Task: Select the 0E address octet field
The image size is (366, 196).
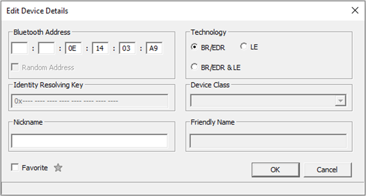Action: pos(73,48)
